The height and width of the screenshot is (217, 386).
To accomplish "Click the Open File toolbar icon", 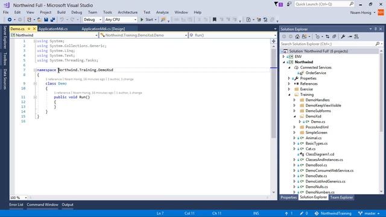I will click(39, 20).
